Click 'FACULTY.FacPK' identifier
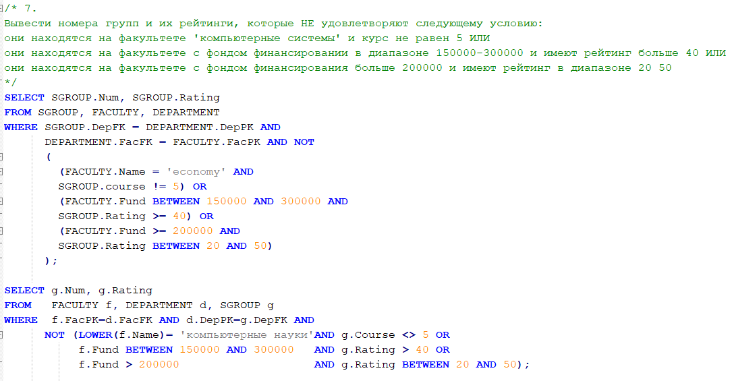 click(x=217, y=142)
